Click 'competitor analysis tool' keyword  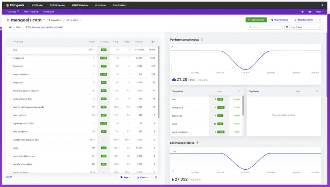point(26,140)
